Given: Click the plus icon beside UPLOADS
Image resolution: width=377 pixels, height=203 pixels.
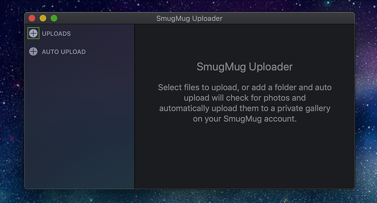Looking at the screenshot, I should pos(33,33).
